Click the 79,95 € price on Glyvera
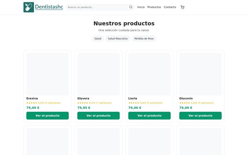248x155 pixels. pyautogui.click(x=84, y=108)
